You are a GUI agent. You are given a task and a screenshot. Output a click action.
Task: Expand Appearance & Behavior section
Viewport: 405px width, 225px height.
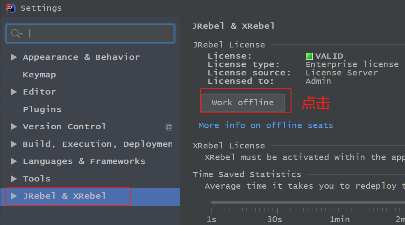point(14,57)
